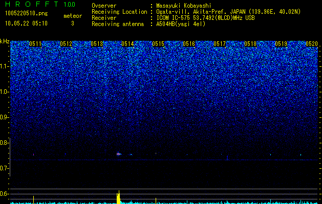Click the 0.9 kHz axis label
Viewport: 322px width, 204px height.
5,117
